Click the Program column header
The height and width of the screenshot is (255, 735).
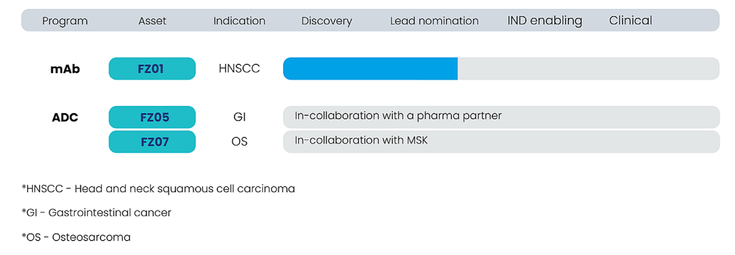65,21
